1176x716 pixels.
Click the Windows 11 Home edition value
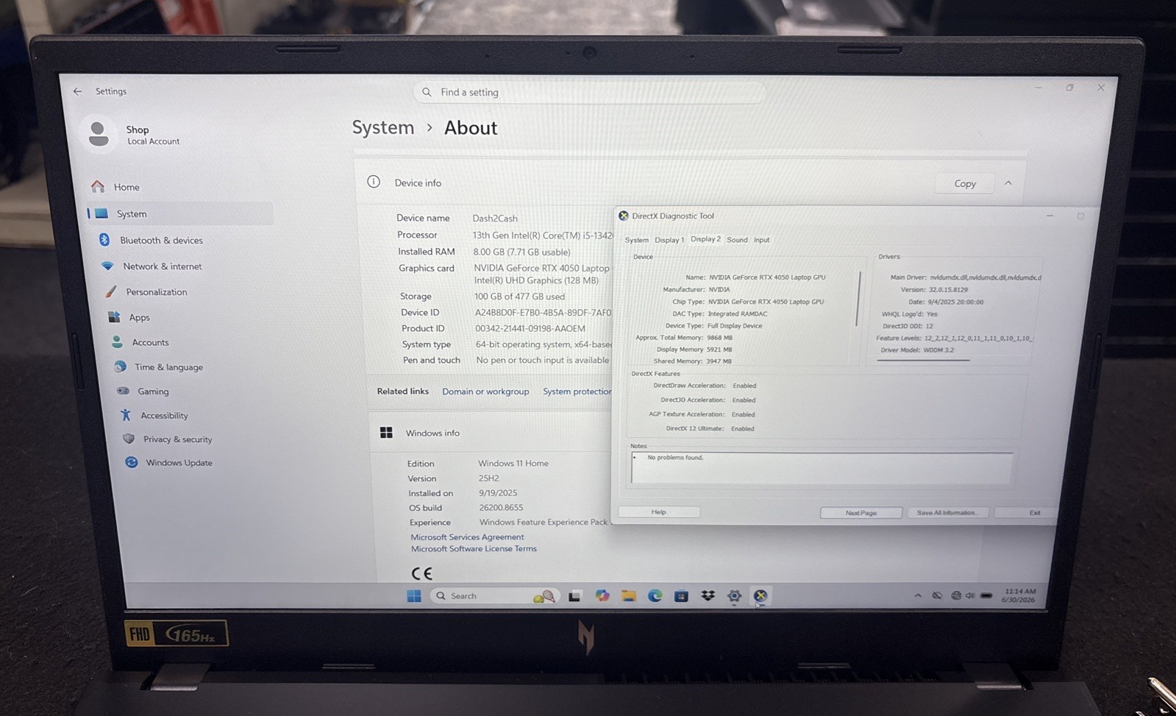[513, 464]
